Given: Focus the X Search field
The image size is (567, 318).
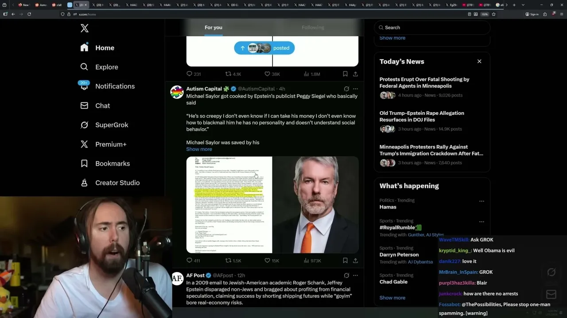Looking at the screenshot, I should [x=432, y=27].
